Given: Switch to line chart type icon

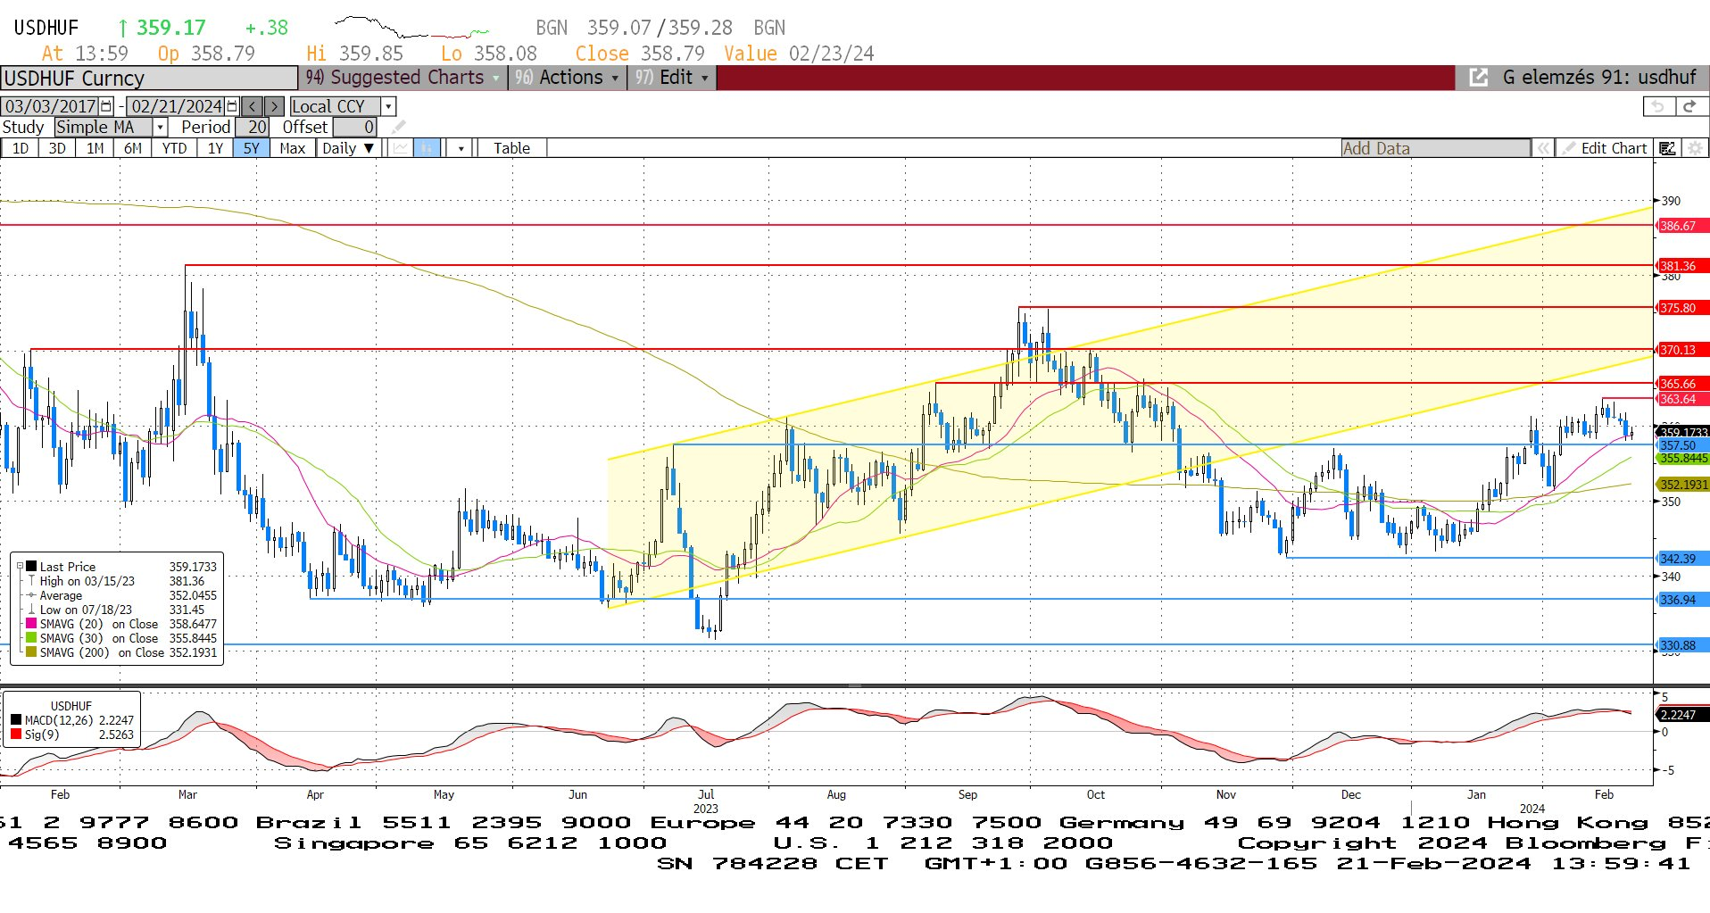Looking at the screenshot, I should click(401, 148).
